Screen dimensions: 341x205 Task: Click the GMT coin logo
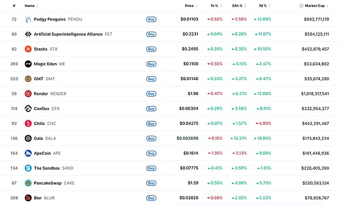(28, 79)
